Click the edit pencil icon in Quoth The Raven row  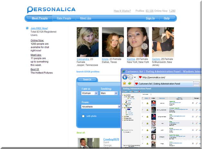pos(197,137)
